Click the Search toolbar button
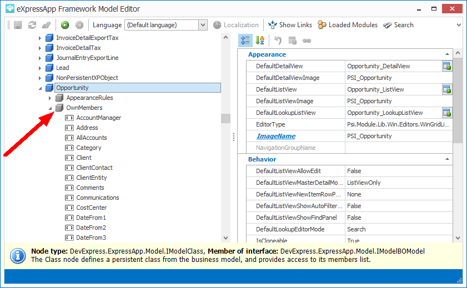Screen dimensions: 467x288 coord(398,25)
